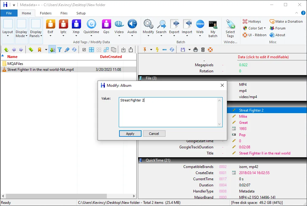Click the Quicktime tags icon
Screen dimensions: 307x206
pyautogui.click(x=91, y=27)
